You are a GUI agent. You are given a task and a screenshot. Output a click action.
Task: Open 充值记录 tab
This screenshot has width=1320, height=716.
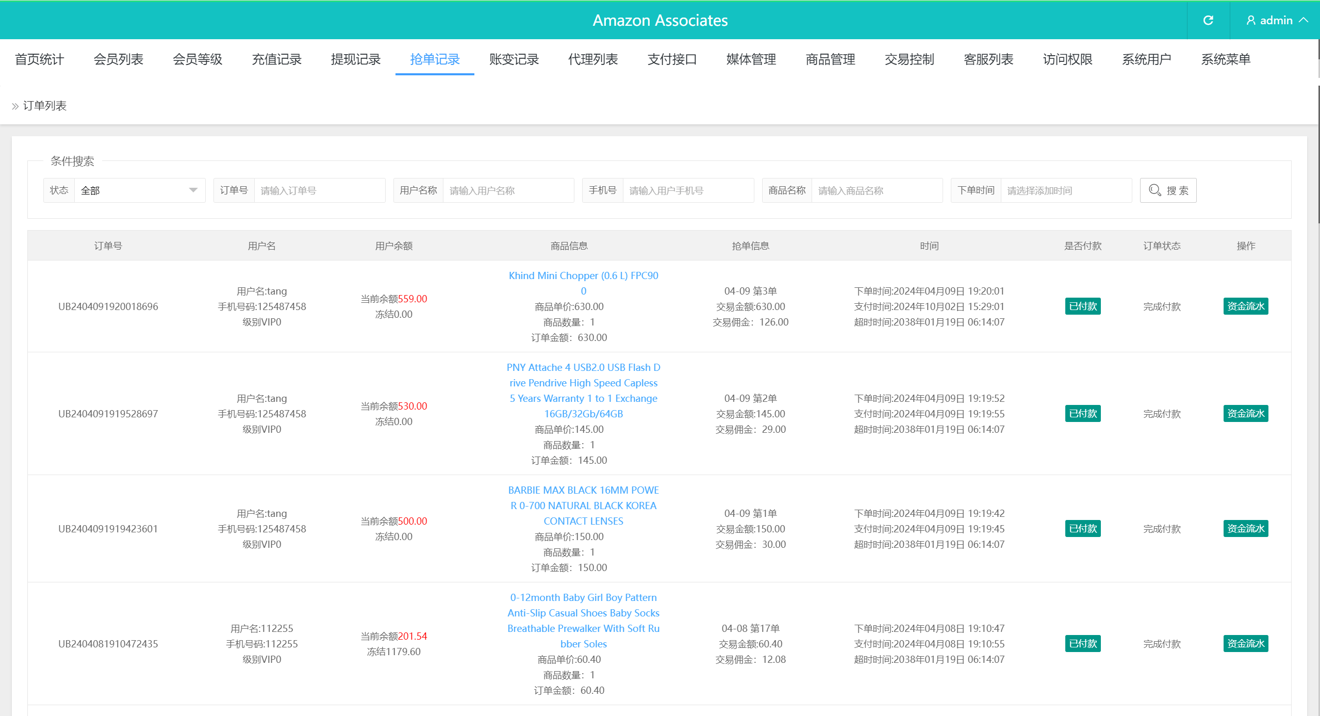[x=276, y=59]
